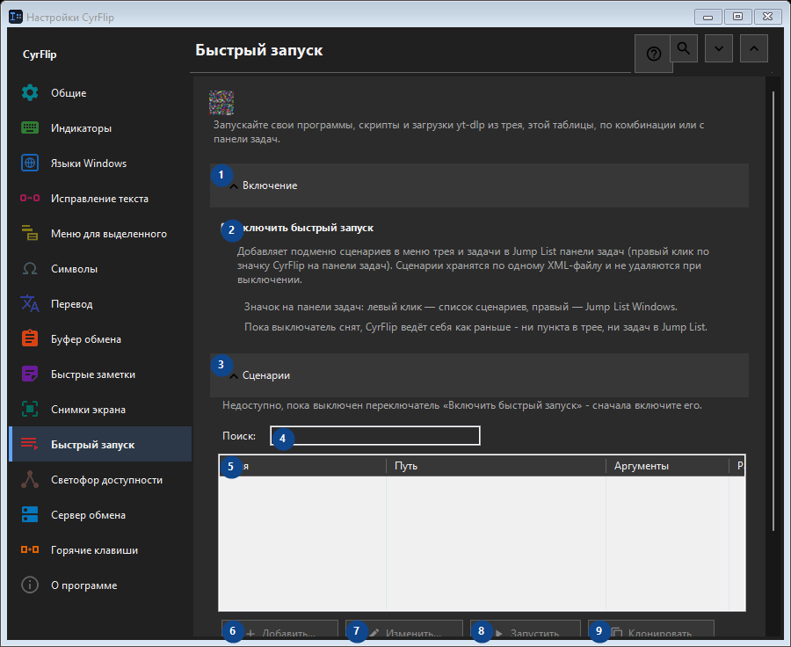Maximize the Настройки CyrFlip window
The width and height of the screenshot is (791, 647).
point(737,17)
